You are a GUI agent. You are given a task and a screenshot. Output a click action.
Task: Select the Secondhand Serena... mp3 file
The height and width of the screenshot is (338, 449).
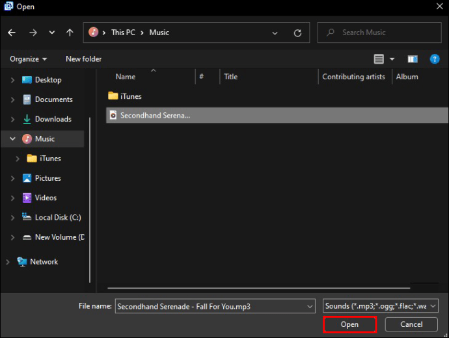coord(277,115)
